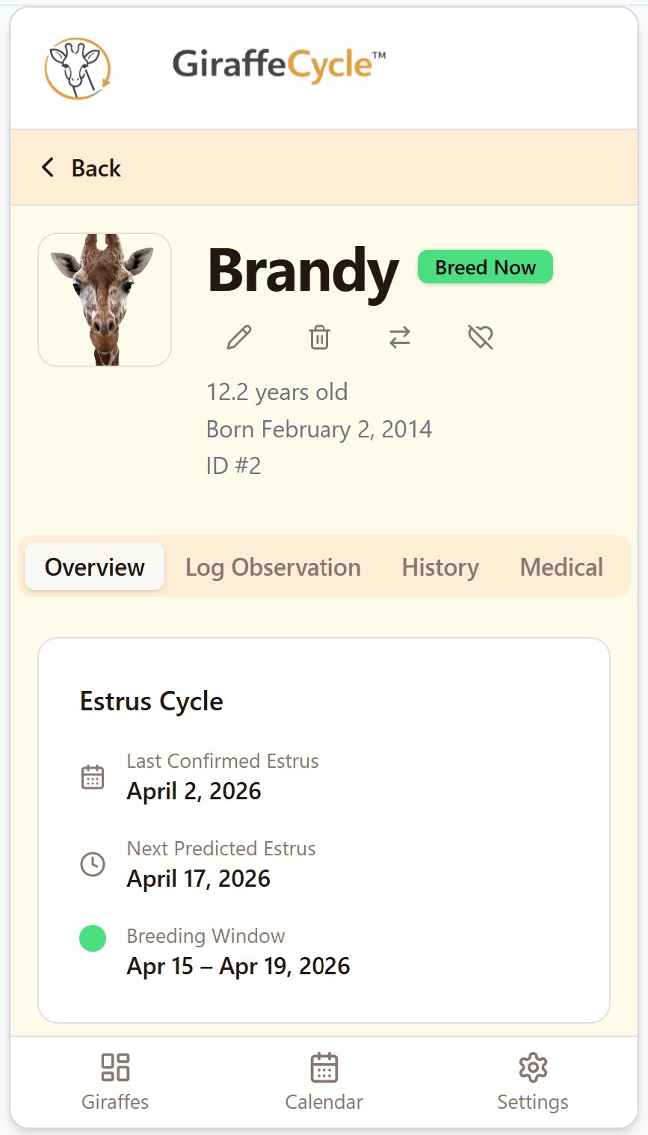
Task: Click the green Breed Now badge
Action: point(485,267)
